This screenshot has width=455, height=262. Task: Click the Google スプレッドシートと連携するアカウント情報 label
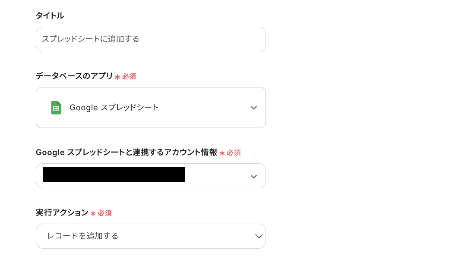[x=126, y=153]
